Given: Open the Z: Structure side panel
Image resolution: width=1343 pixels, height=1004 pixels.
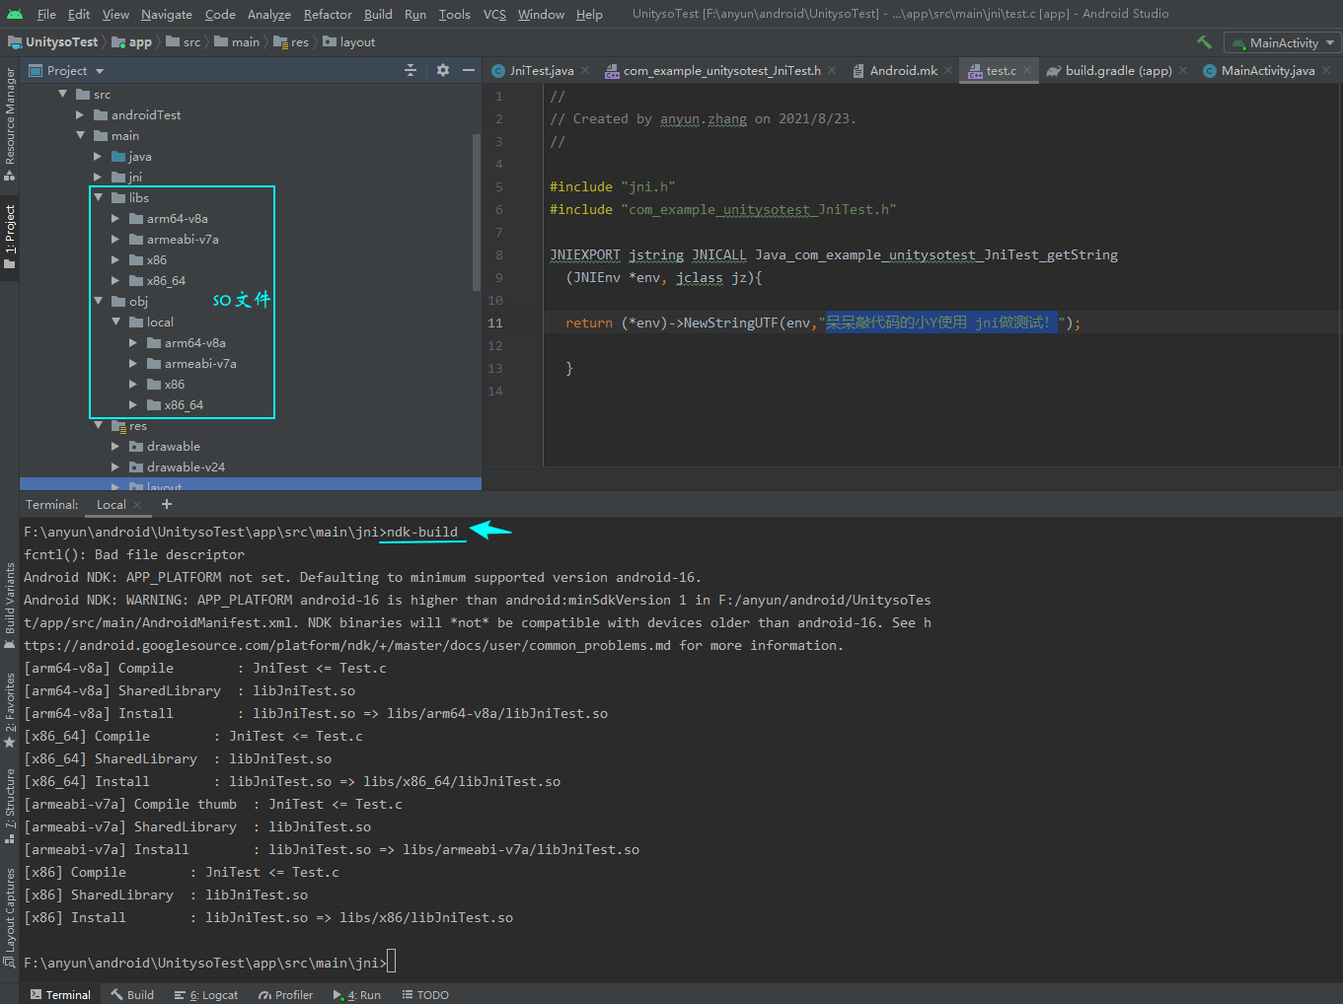Looking at the screenshot, I should click(10, 806).
